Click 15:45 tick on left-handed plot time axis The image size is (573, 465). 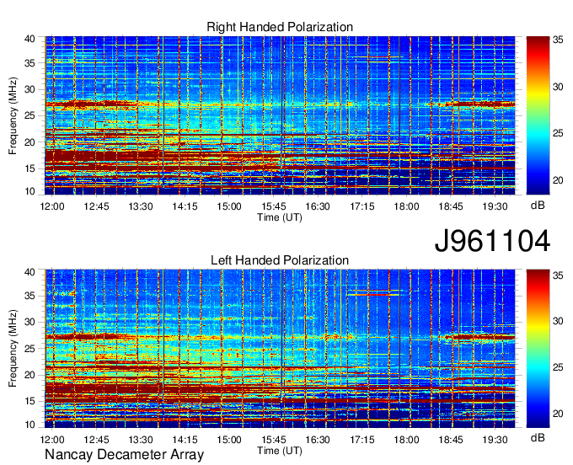(274, 440)
